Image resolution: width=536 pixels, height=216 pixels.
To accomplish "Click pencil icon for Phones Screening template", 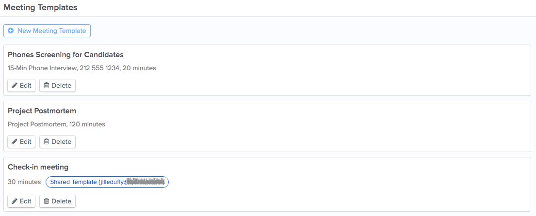I will click(x=15, y=86).
